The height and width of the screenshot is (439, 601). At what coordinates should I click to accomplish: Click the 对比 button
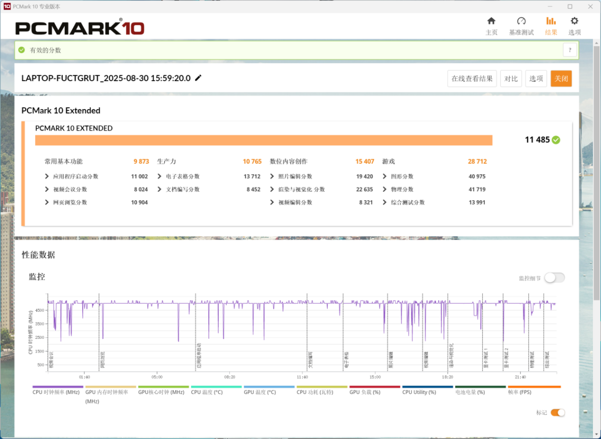coord(511,78)
